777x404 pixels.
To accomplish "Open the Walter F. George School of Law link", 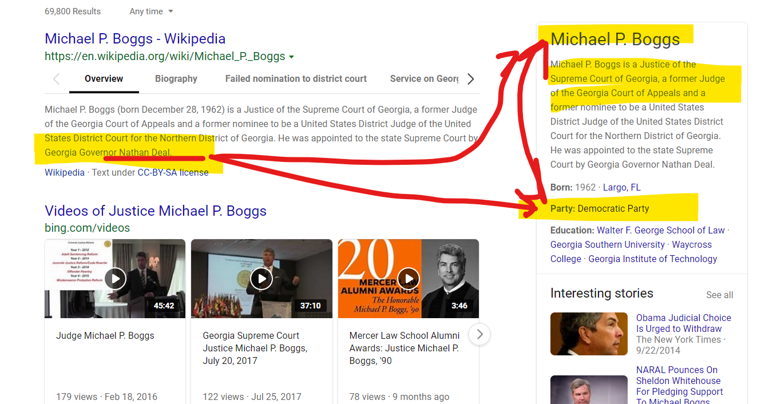I will 661,230.
